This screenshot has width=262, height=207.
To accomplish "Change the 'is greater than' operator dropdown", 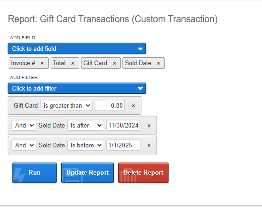I will 66,105.
